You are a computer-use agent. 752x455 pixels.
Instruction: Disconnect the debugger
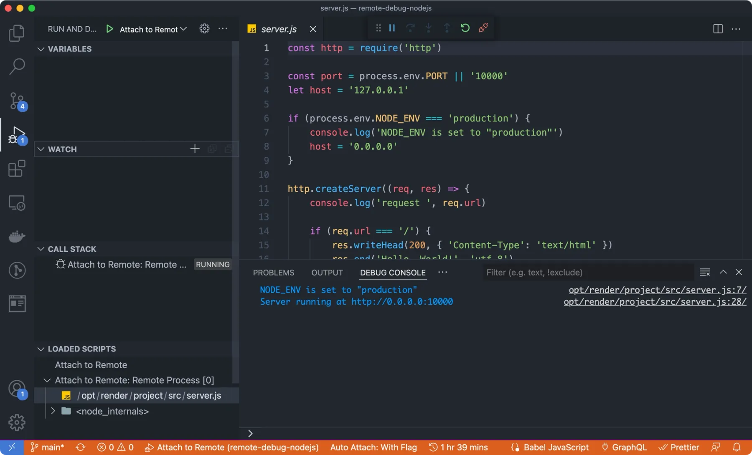tap(483, 28)
